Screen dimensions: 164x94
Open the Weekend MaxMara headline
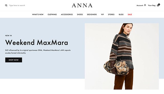(37, 43)
